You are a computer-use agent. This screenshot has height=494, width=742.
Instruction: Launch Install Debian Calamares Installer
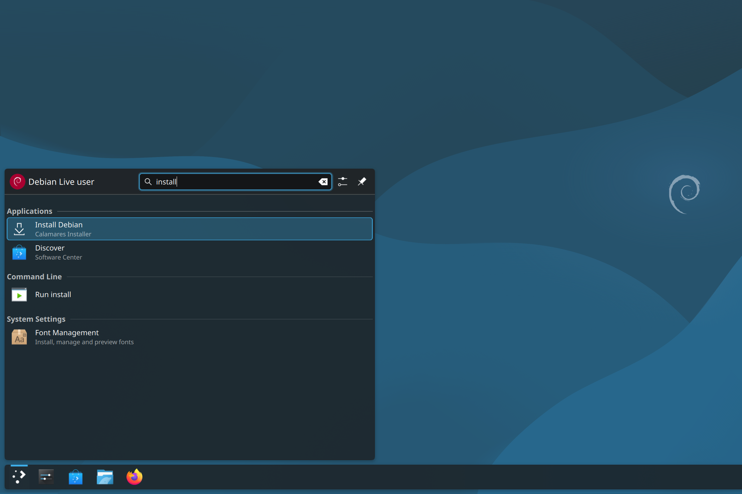click(189, 229)
